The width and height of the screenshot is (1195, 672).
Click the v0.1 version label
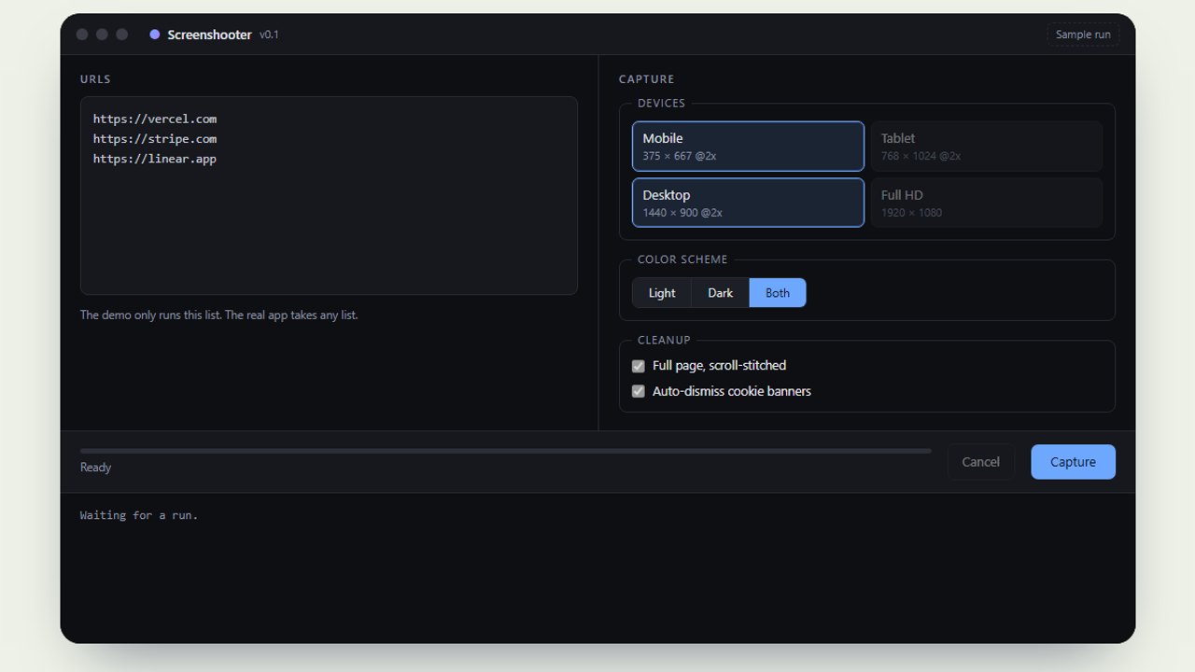(269, 35)
